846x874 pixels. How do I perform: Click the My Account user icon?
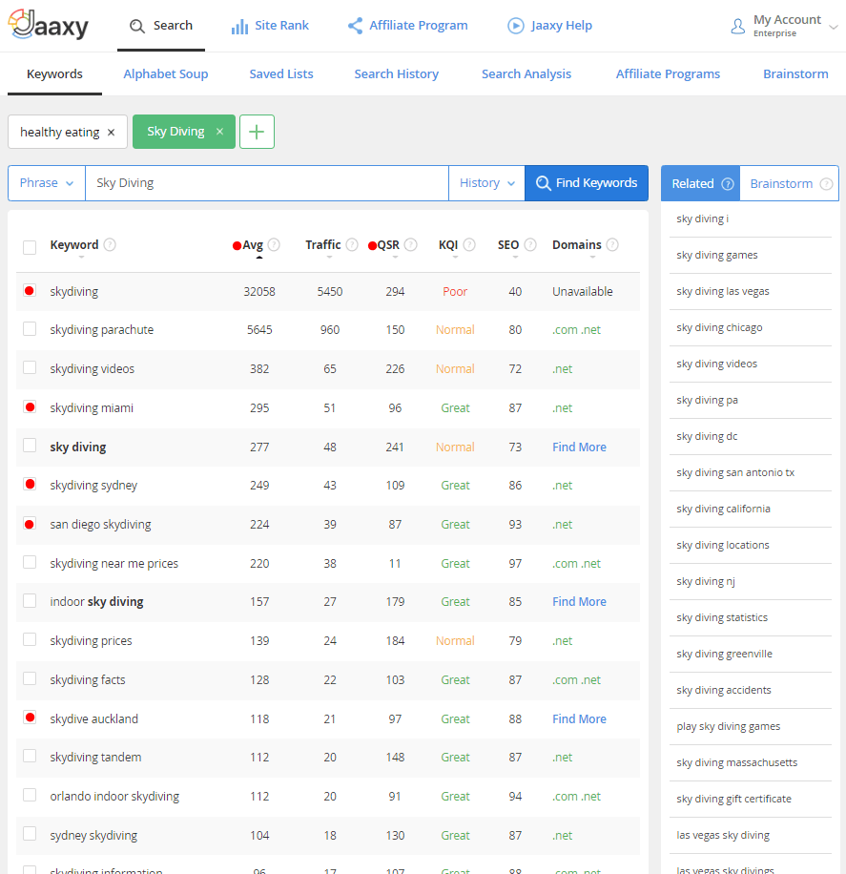pyautogui.click(x=738, y=26)
